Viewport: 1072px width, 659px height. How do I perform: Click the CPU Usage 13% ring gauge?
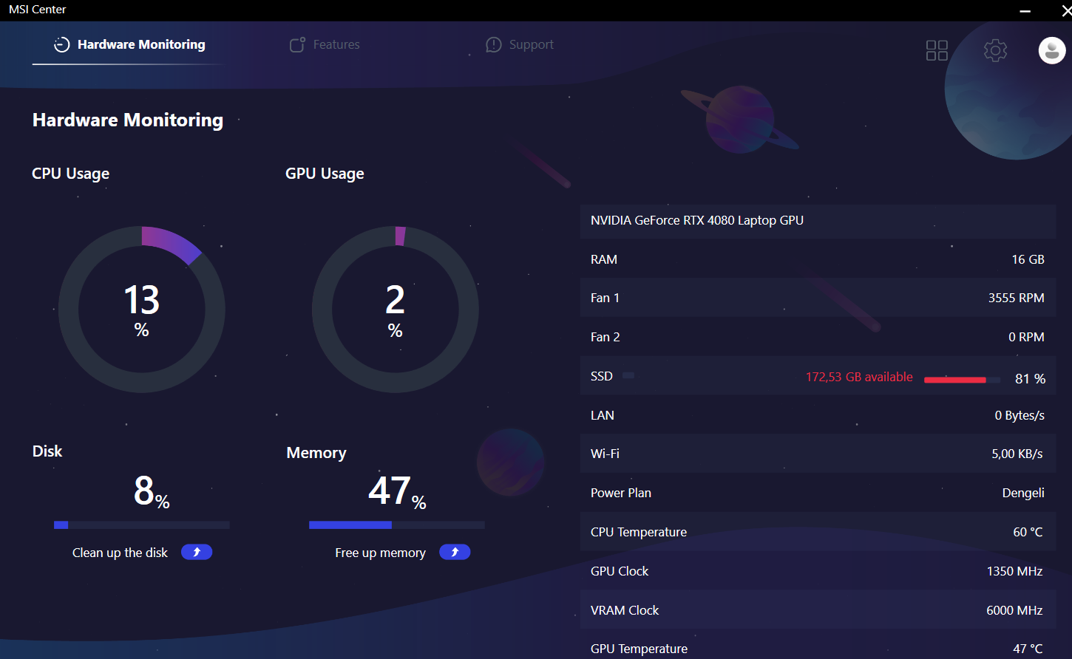pyautogui.click(x=142, y=310)
